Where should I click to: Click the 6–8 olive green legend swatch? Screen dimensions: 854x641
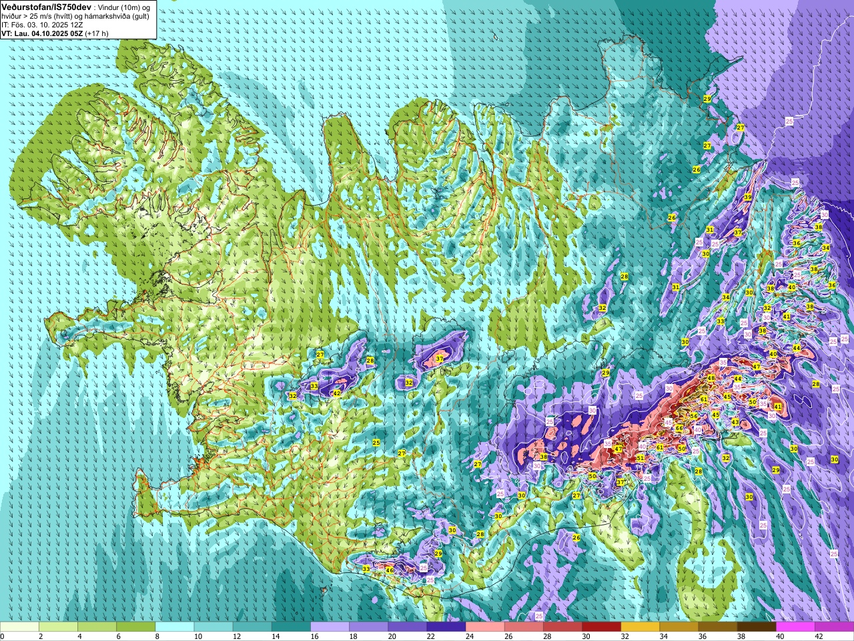click(135, 627)
